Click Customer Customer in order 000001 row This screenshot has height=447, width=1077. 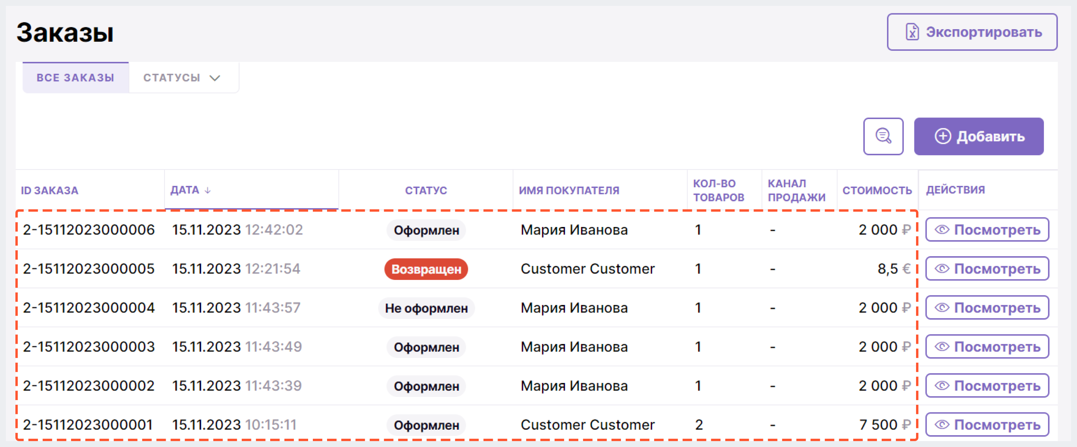pos(587,425)
